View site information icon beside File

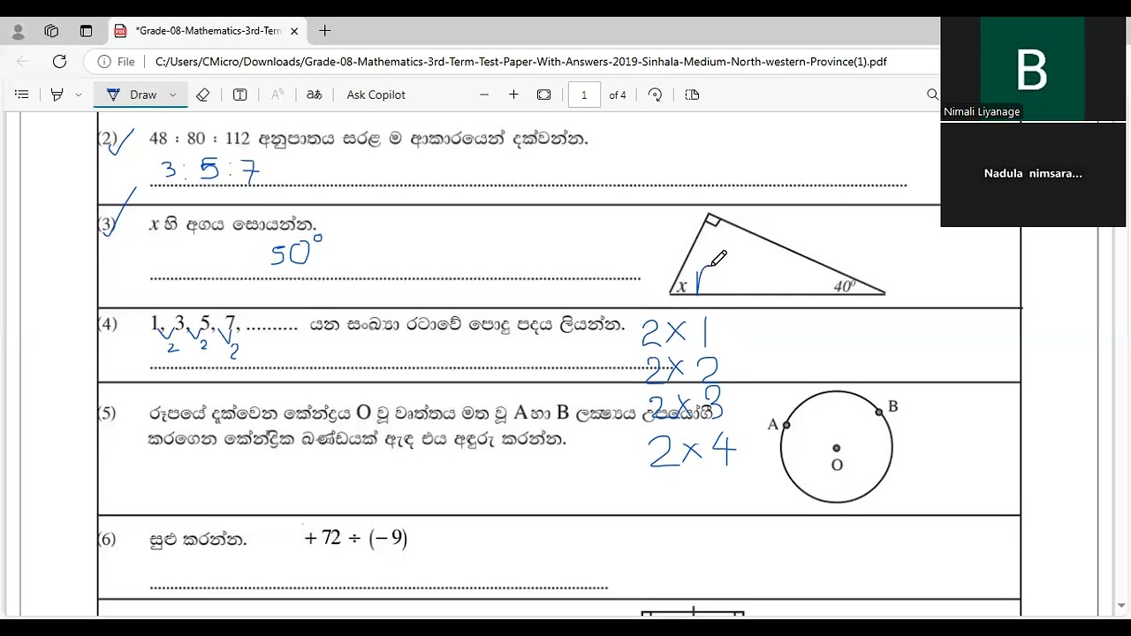click(x=104, y=62)
